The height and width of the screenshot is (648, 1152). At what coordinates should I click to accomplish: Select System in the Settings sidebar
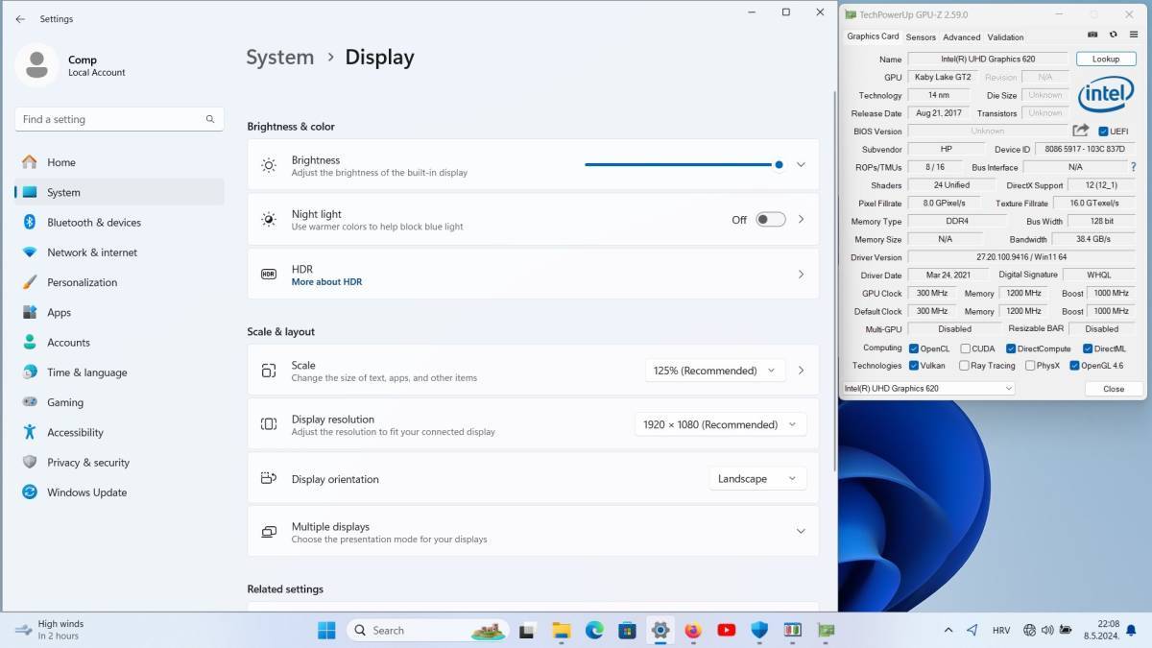120,192
